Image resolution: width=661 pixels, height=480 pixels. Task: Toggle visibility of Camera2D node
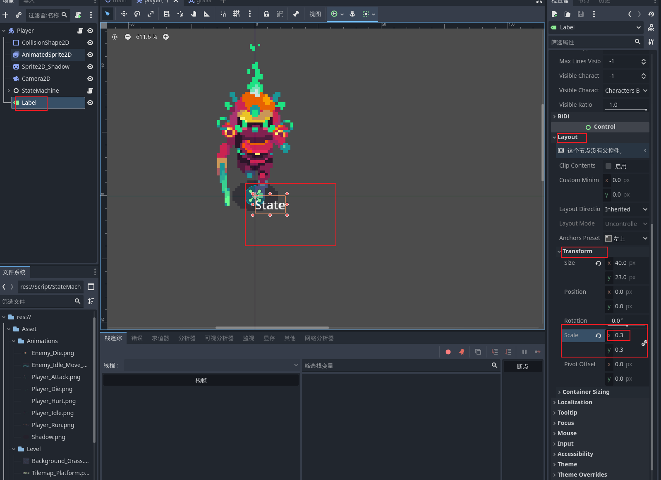[90, 79]
